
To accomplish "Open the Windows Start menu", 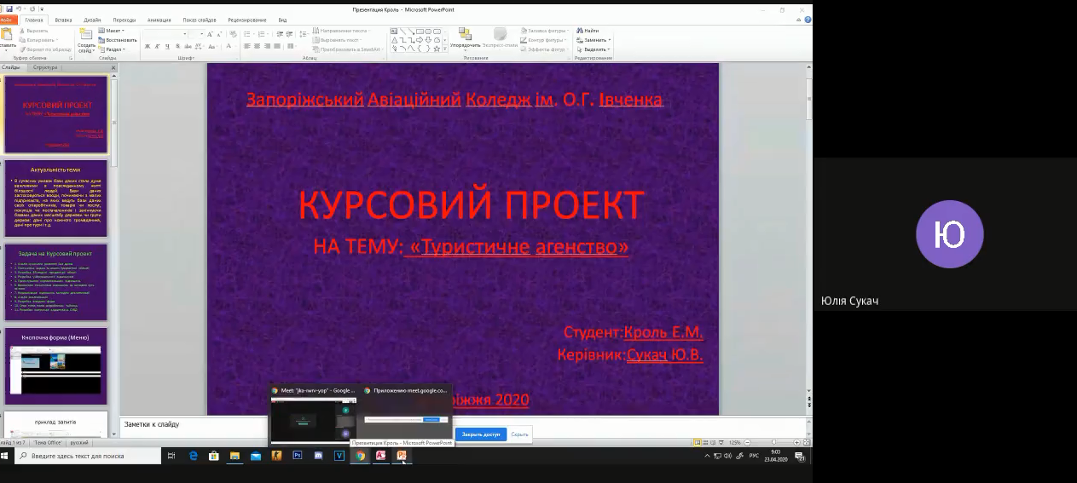I will [7, 456].
